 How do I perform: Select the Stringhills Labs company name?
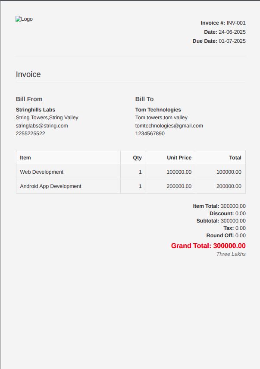point(35,110)
